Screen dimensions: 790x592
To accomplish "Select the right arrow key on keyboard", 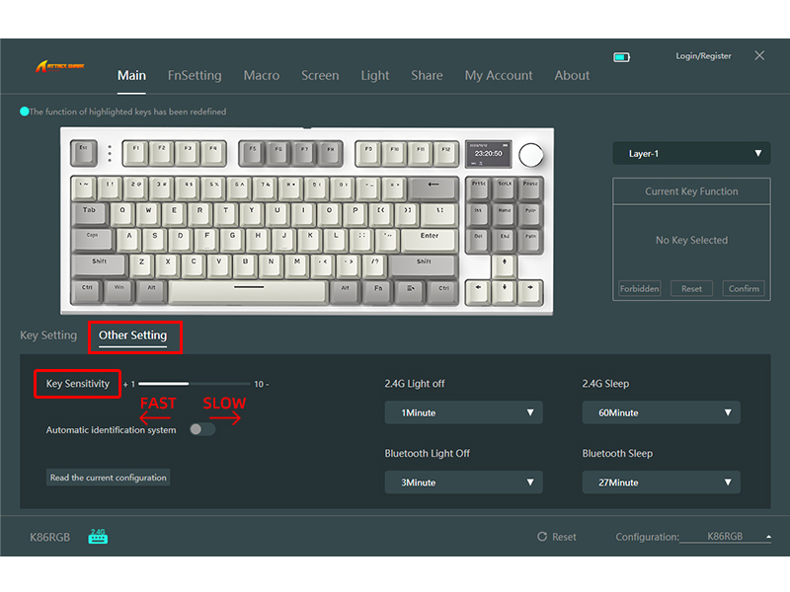I will [x=530, y=292].
